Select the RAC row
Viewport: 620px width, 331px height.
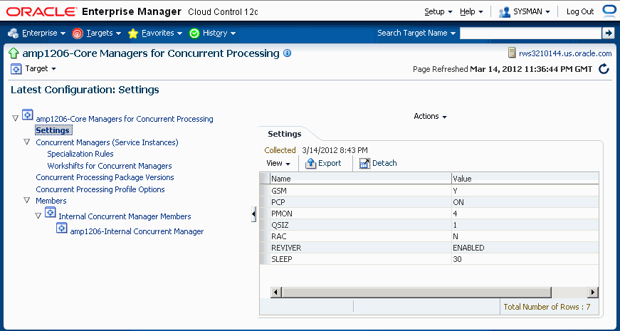pos(429,236)
